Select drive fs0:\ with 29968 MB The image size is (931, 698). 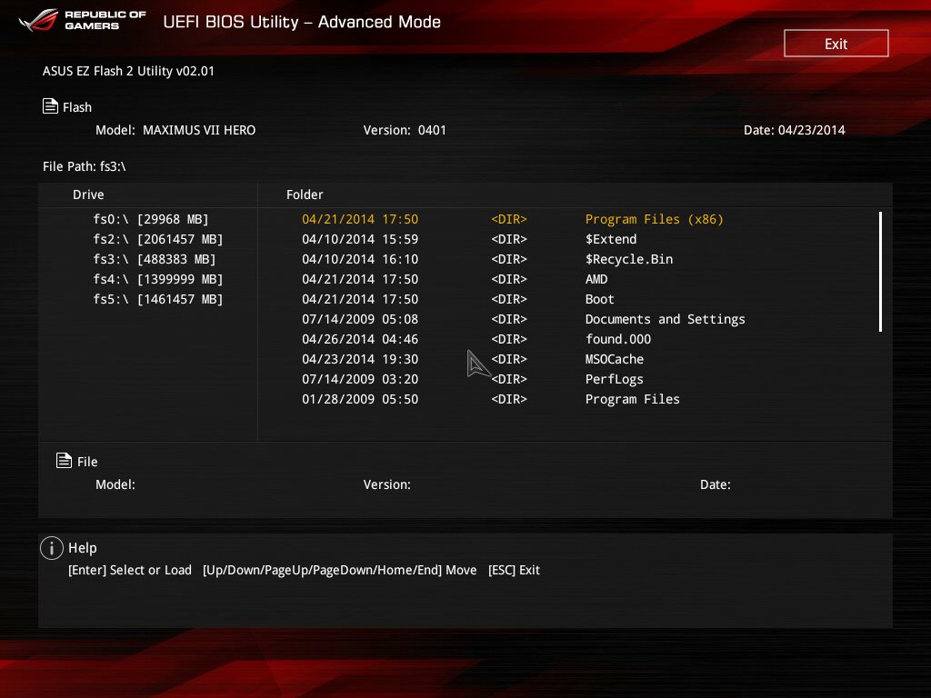click(x=151, y=219)
